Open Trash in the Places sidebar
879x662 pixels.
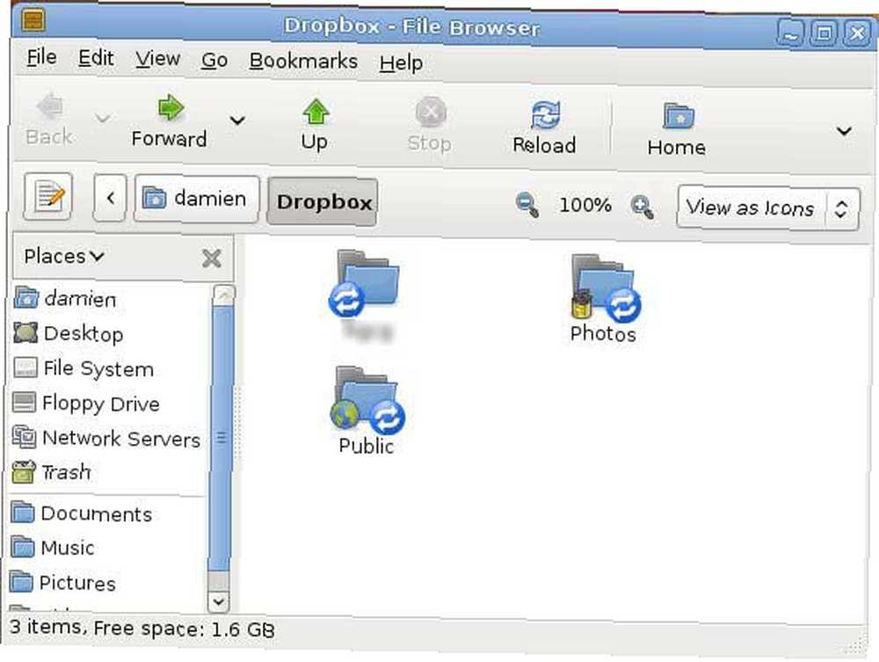52,472
